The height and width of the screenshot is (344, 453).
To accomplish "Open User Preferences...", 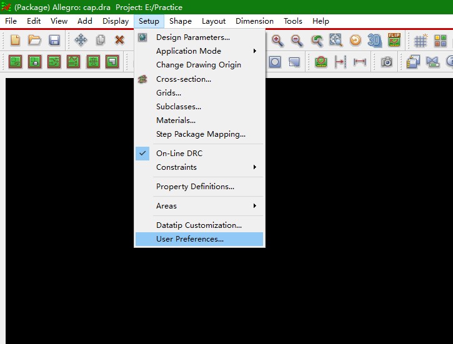I will click(199, 239).
